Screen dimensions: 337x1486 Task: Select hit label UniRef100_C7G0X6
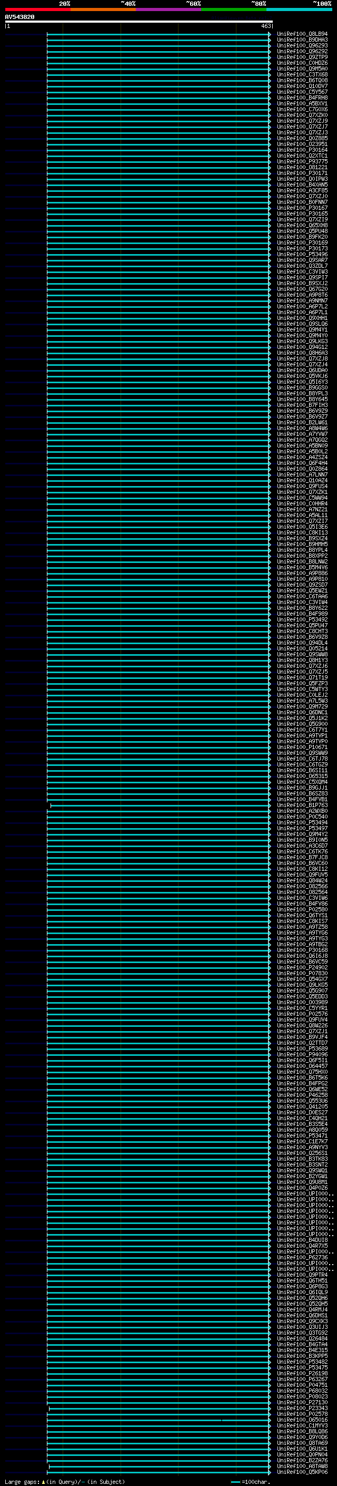pyautogui.click(x=302, y=109)
